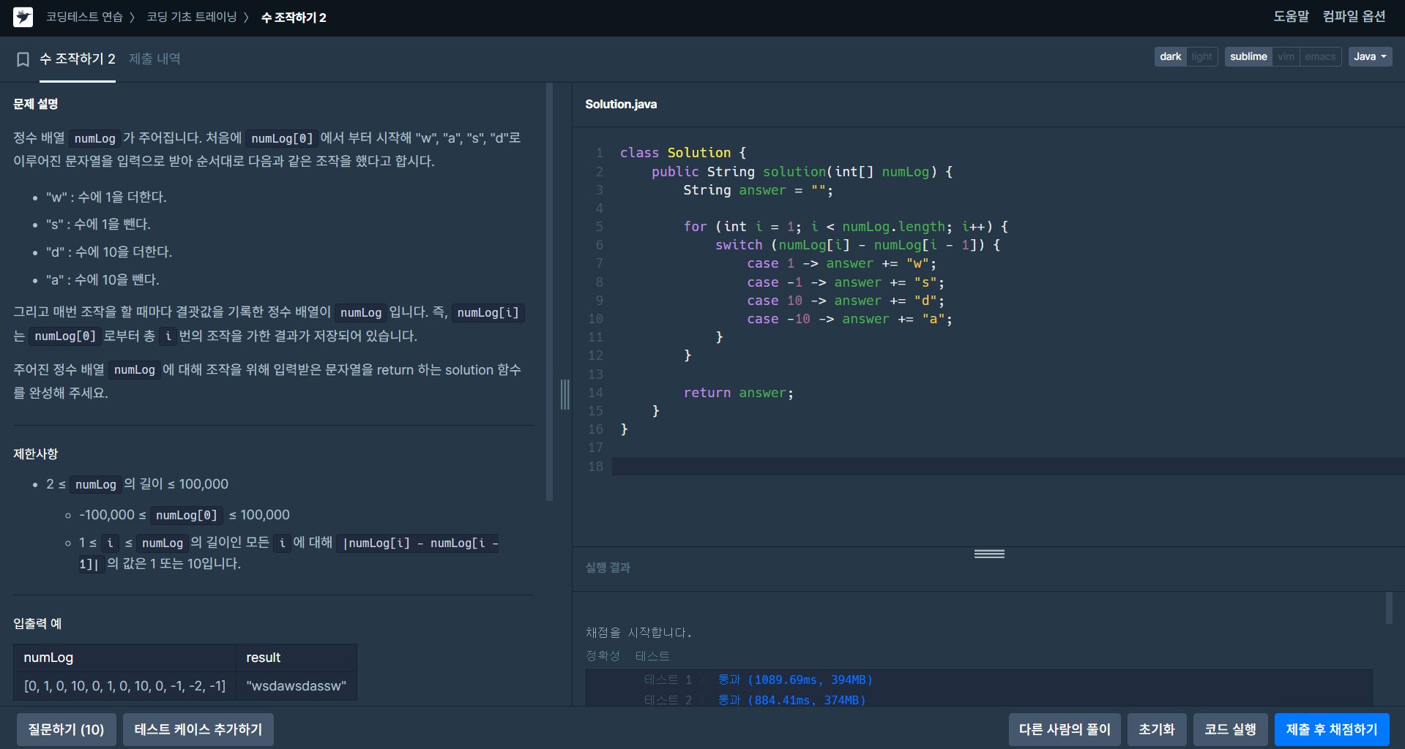View 다른 사람의 풀이
The width and height of the screenshot is (1405, 749).
coord(1065,729)
